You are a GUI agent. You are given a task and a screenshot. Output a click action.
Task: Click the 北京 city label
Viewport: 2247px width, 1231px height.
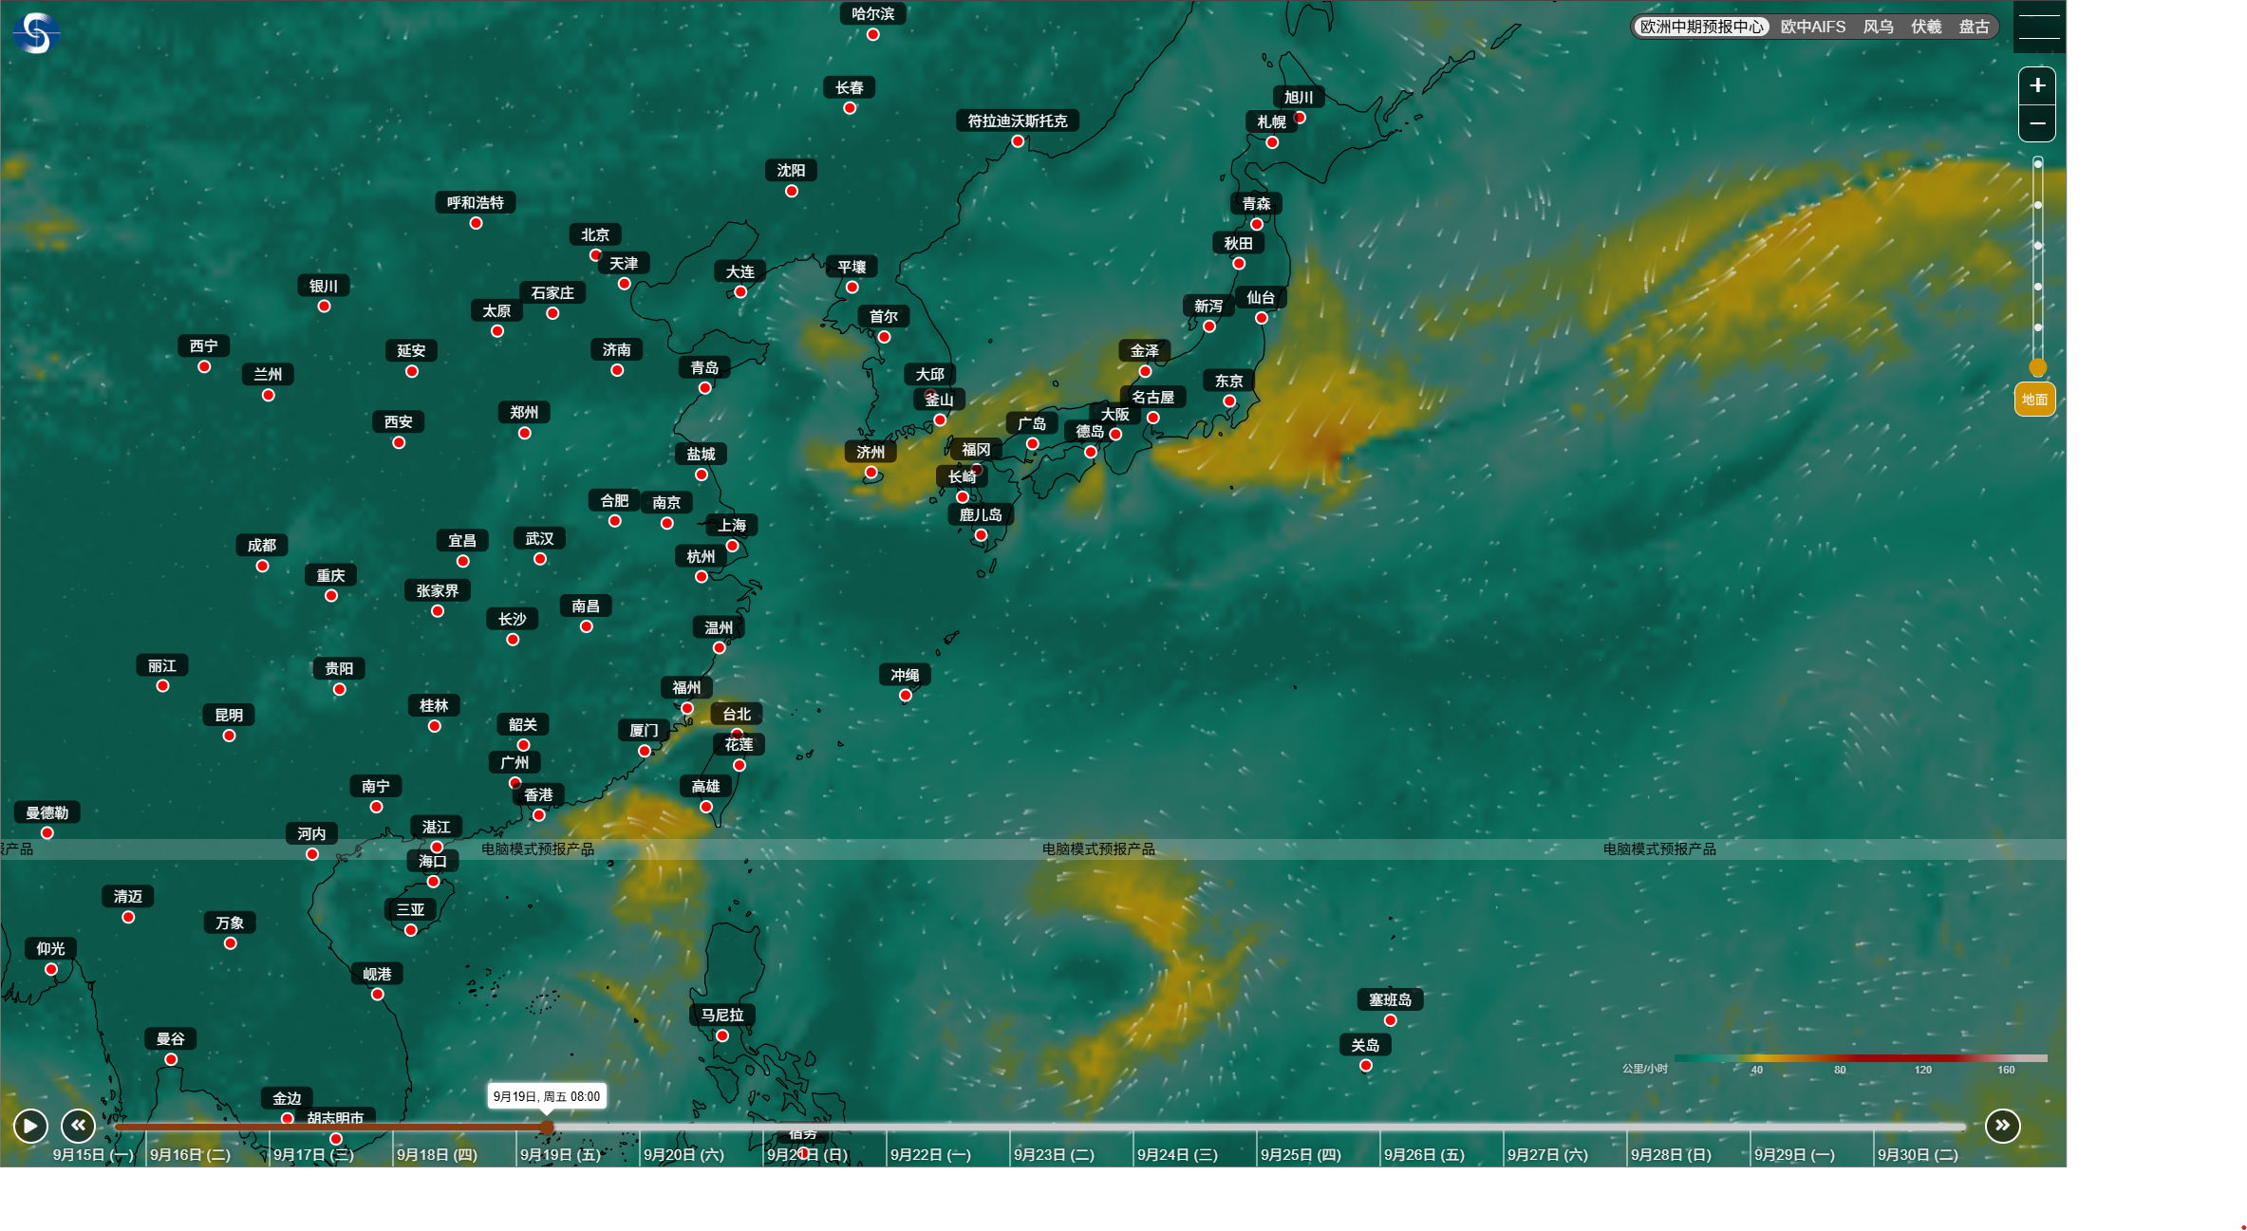(595, 234)
